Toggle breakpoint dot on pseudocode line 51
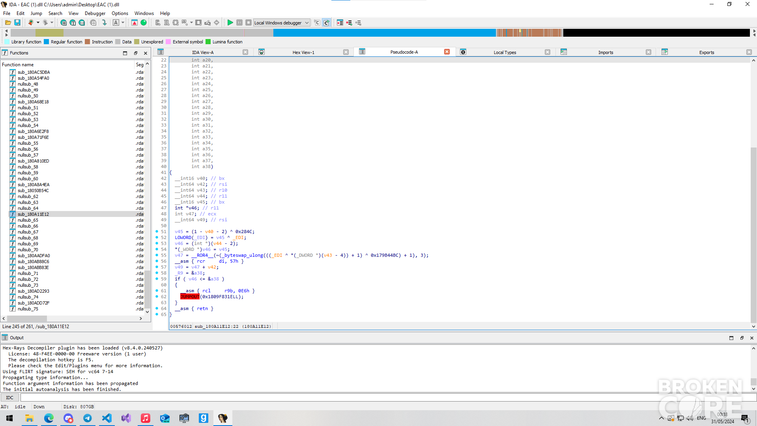 [x=157, y=232]
